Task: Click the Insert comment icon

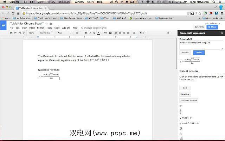Action: point(110,33)
